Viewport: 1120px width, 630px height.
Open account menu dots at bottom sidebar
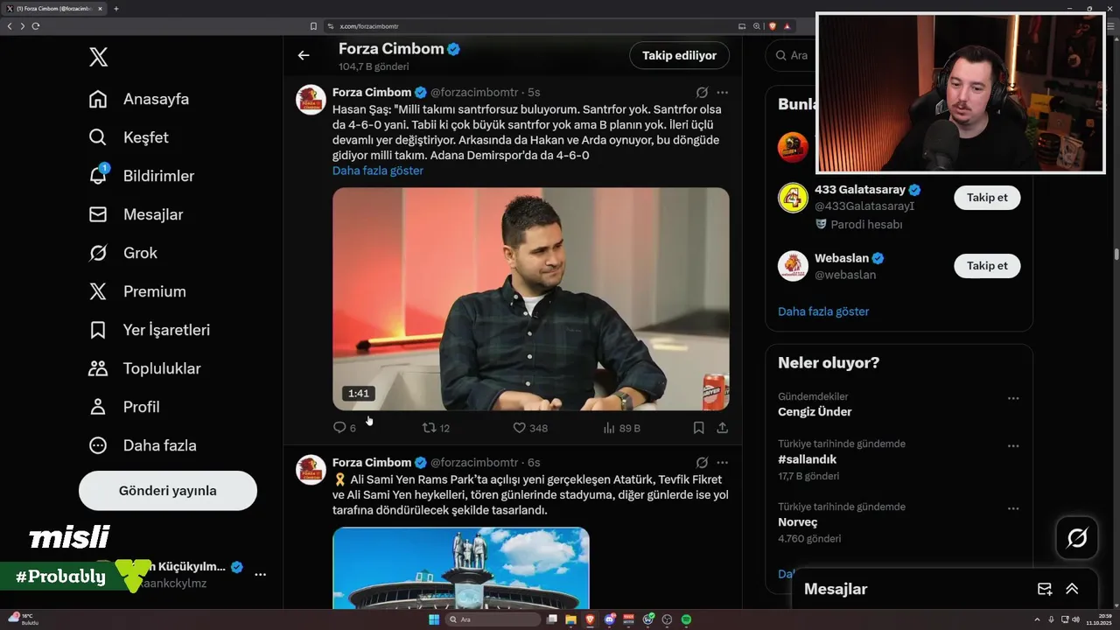260,574
